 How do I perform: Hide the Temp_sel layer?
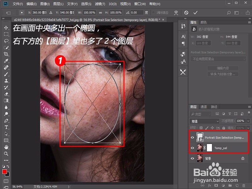tap(192, 148)
